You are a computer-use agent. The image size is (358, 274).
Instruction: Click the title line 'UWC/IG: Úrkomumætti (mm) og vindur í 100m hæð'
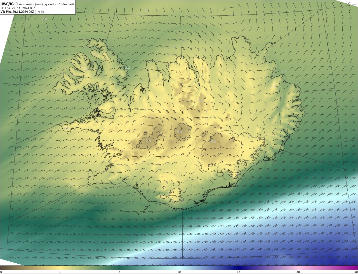(37, 4)
